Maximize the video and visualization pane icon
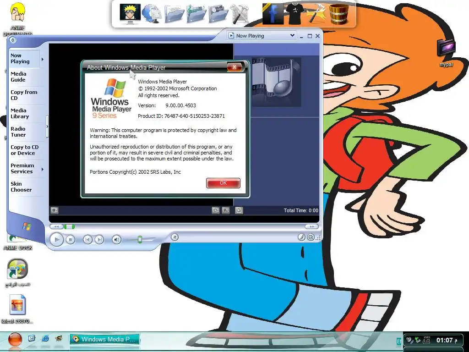Viewport: 469px width, 352px height. point(226,210)
